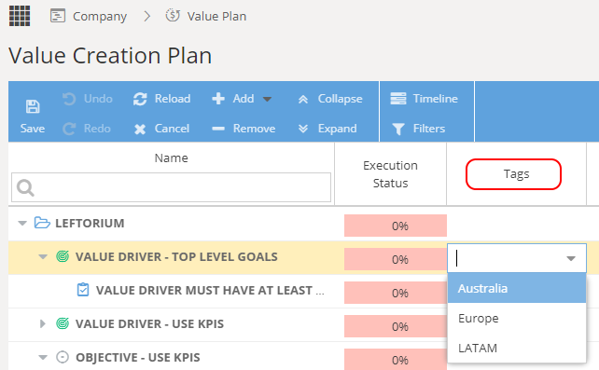Click the Cancel button label
The width and height of the screenshot is (599, 370).
(x=172, y=129)
